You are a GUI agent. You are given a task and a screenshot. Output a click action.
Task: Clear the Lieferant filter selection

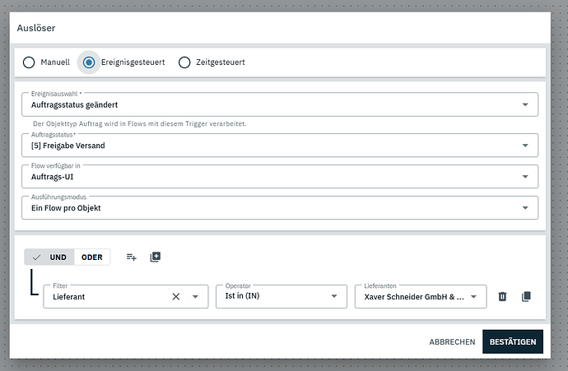click(x=176, y=296)
